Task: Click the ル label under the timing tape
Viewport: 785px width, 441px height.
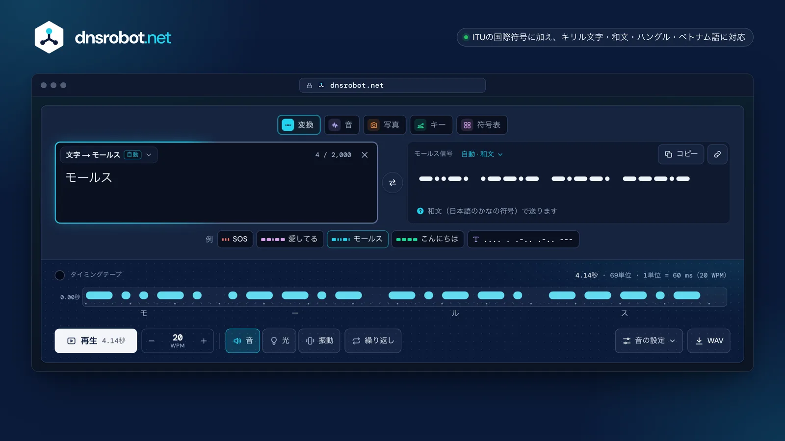Action: click(x=455, y=313)
